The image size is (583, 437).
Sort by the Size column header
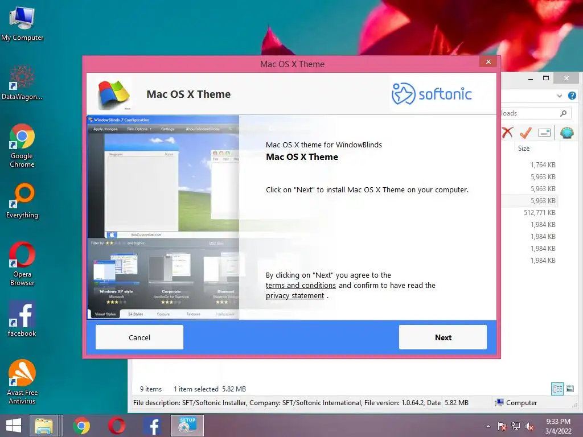point(524,149)
